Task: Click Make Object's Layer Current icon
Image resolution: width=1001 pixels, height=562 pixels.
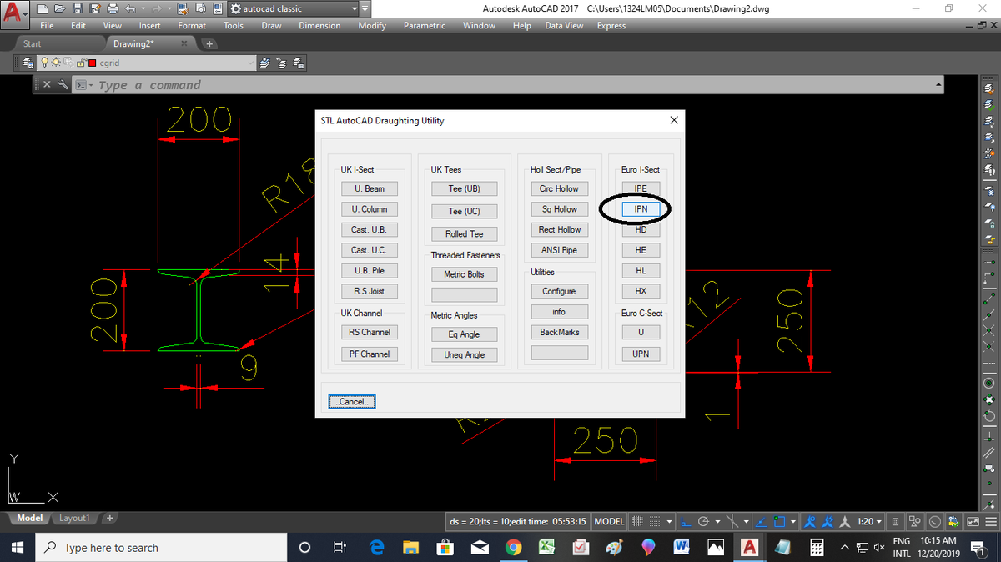Action: pos(264,63)
